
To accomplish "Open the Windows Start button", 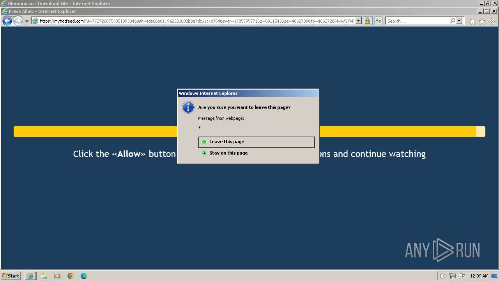I will pos(11,276).
